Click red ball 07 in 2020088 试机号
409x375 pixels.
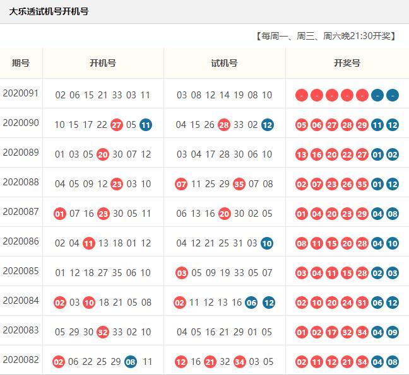coord(181,185)
